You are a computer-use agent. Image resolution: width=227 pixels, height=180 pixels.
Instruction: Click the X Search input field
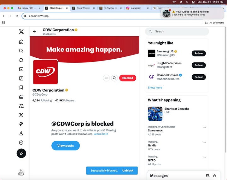pos(177,31)
